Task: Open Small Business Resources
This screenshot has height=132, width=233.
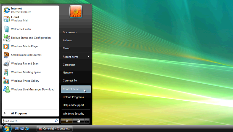Action: 26,55
